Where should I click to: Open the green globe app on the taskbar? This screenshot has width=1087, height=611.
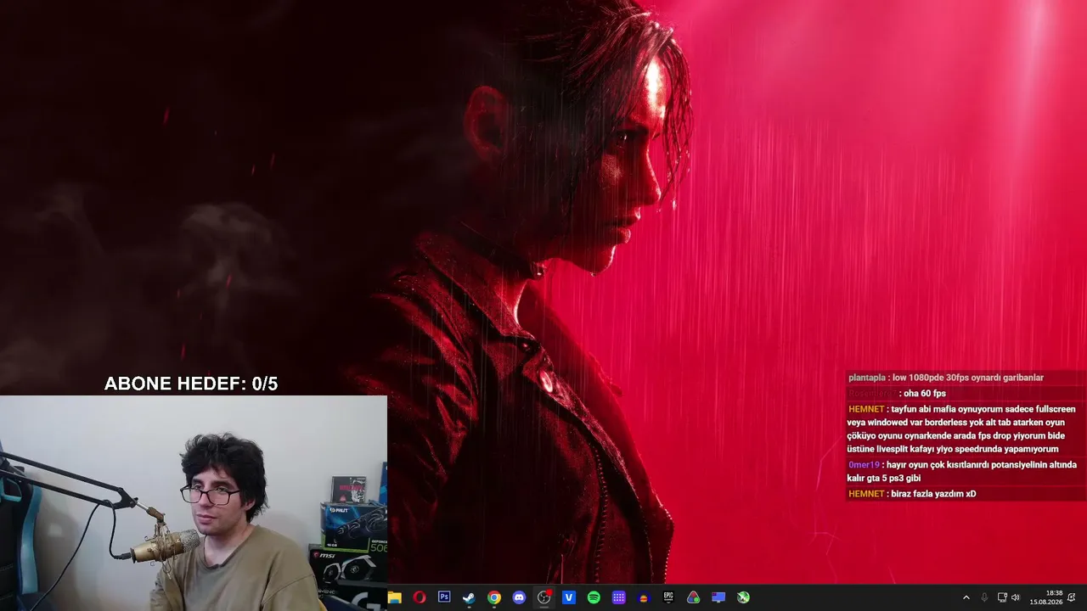click(x=744, y=597)
